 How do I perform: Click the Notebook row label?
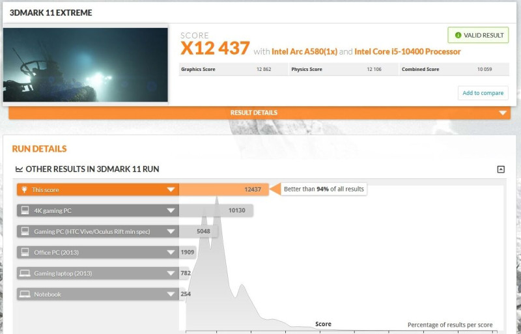[x=48, y=294]
